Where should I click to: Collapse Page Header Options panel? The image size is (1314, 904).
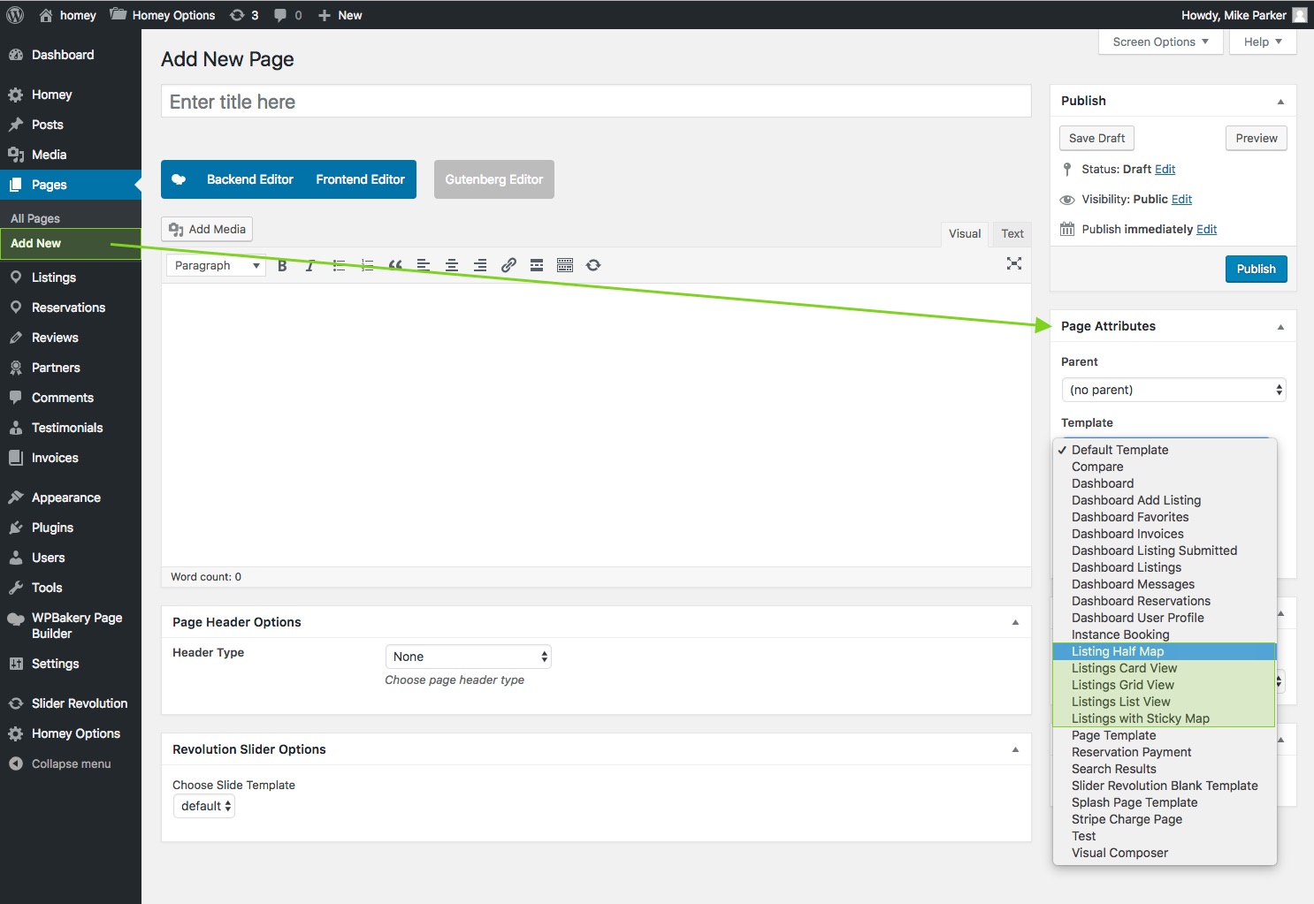pyautogui.click(x=1015, y=622)
